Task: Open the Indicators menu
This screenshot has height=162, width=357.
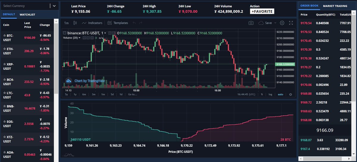Action: click(92, 23)
